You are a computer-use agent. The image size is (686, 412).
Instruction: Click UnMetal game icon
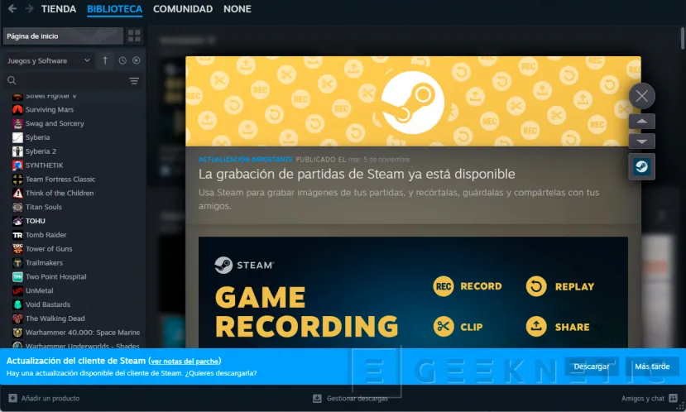pos(17,291)
